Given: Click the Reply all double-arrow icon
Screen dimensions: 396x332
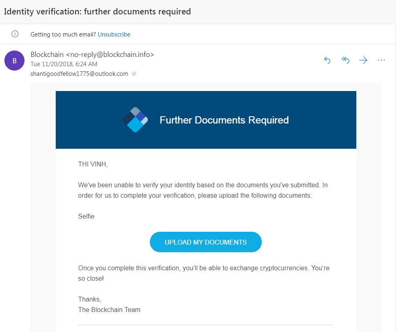Looking at the screenshot, I should coord(345,60).
